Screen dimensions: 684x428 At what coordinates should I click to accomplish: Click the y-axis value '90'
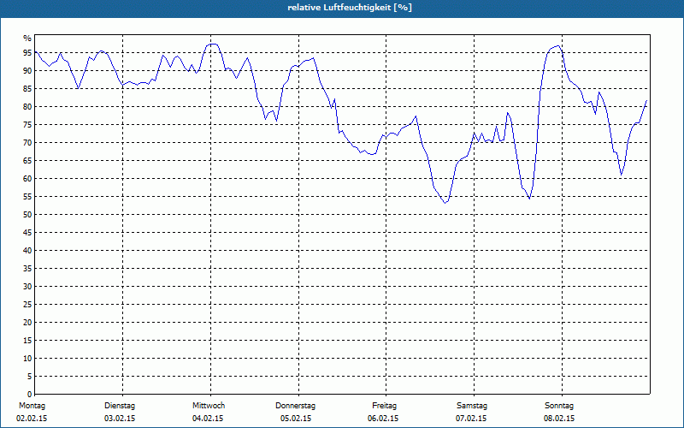pos(27,71)
